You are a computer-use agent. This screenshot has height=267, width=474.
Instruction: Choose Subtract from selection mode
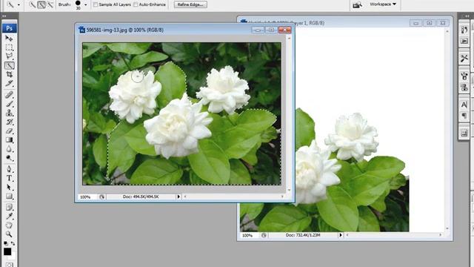point(50,4)
